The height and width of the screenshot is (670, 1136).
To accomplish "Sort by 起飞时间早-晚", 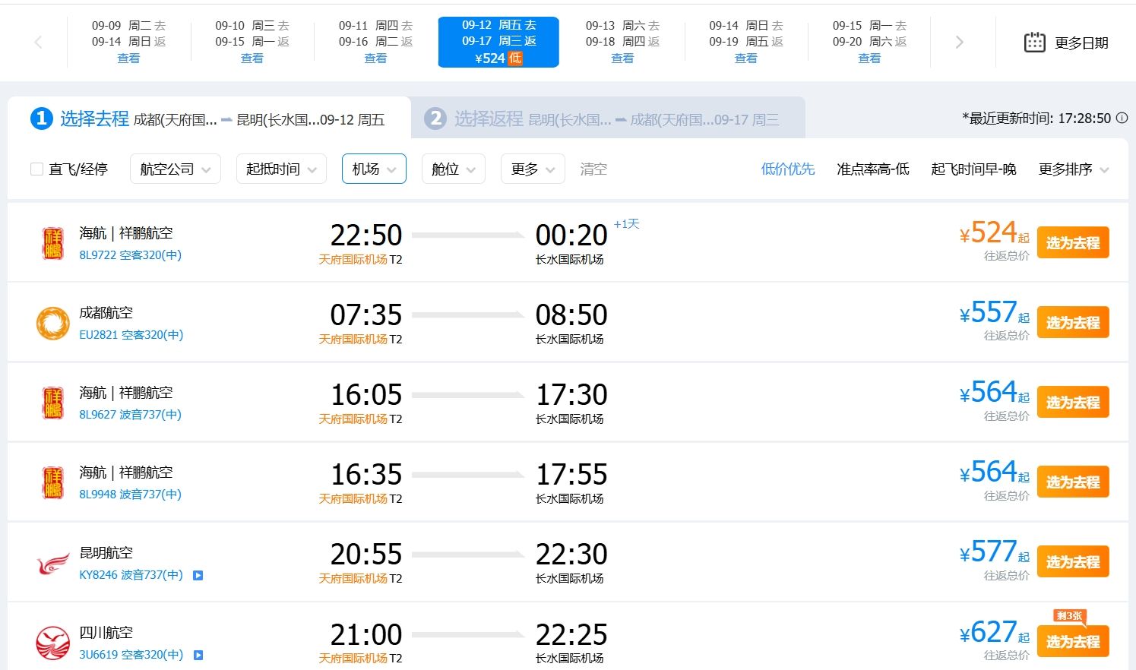I will click(x=973, y=169).
